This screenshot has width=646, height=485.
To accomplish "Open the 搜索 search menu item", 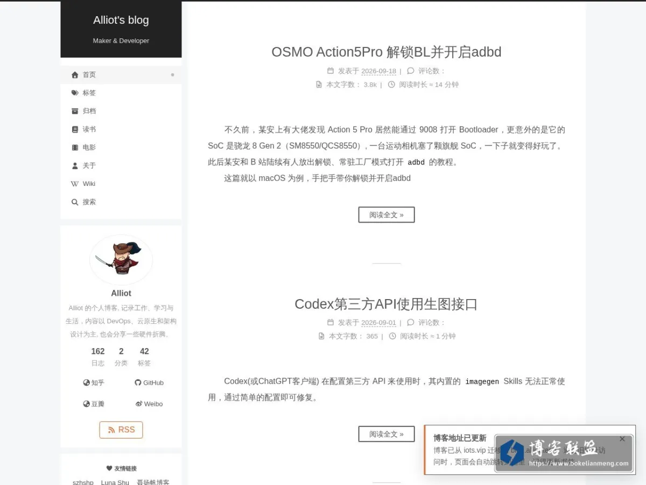I will 121,202.
